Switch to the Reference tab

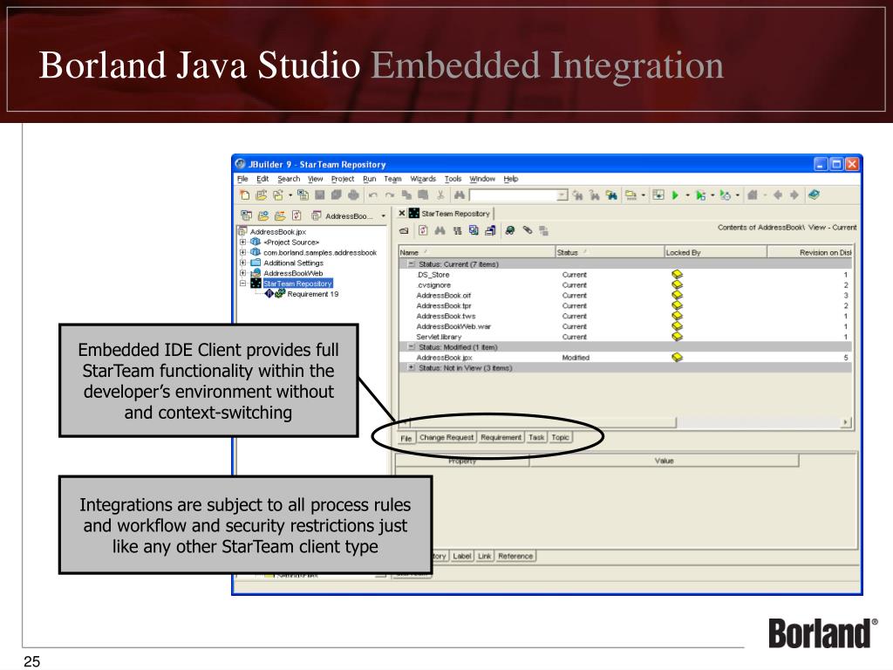515,556
